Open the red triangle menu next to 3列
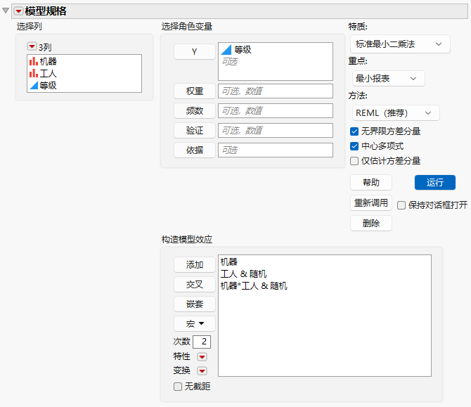471x407 pixels. tap(32, 46)
